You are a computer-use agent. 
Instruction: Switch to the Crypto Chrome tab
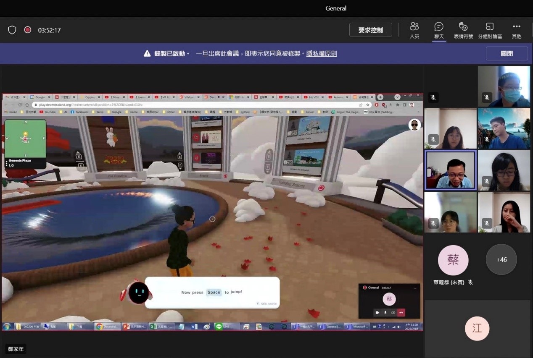point(90,97)
